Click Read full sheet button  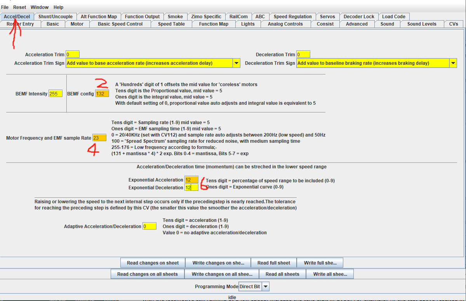[273, 263]
